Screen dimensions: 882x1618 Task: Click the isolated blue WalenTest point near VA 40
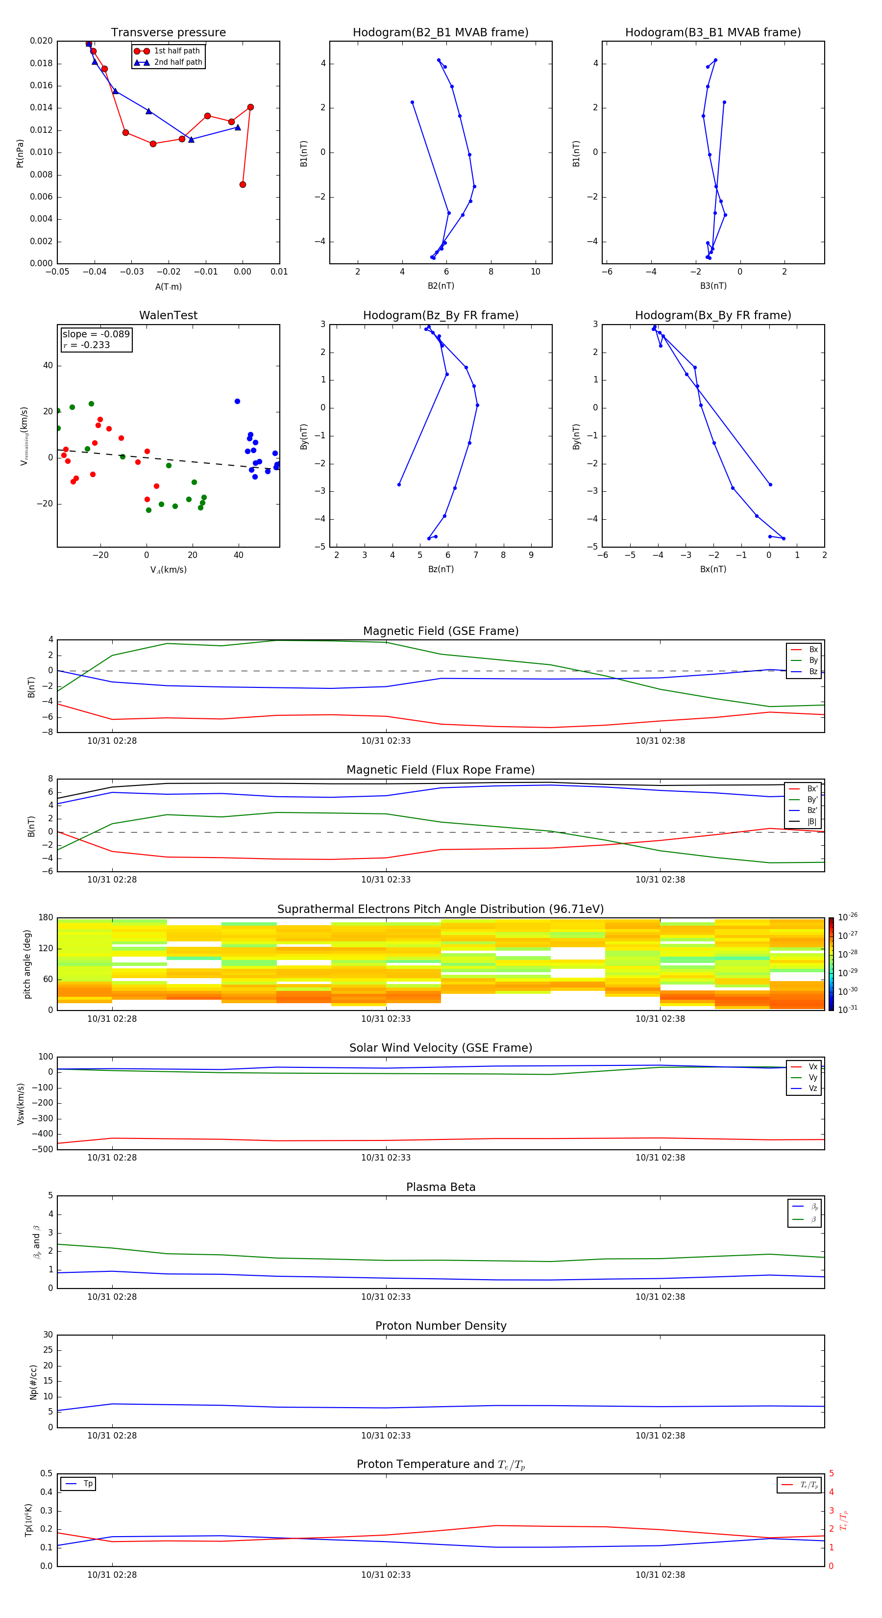237,402
